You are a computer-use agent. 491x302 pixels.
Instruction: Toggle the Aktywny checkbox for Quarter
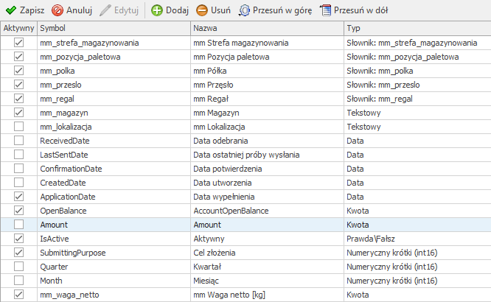(x=18, y=267)
